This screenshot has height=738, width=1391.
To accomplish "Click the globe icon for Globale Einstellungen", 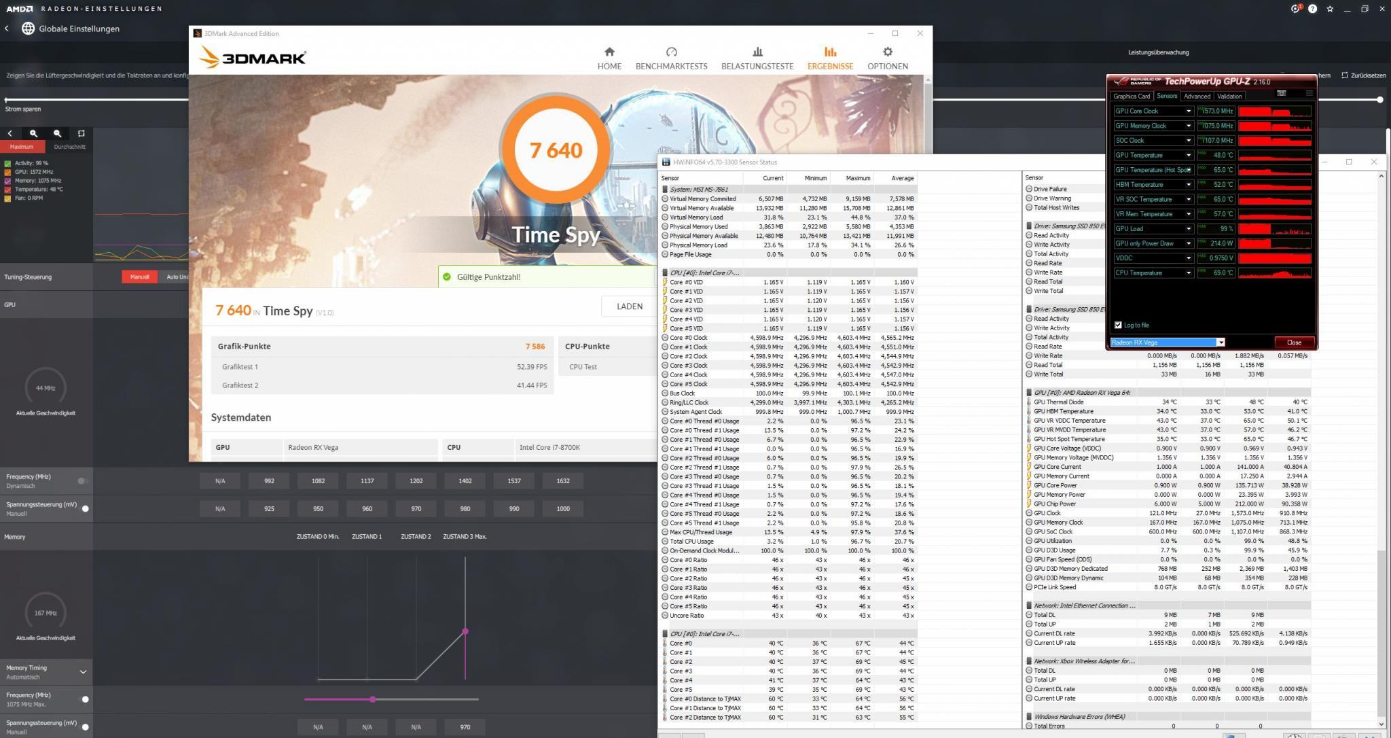I will tap(28, 29).
